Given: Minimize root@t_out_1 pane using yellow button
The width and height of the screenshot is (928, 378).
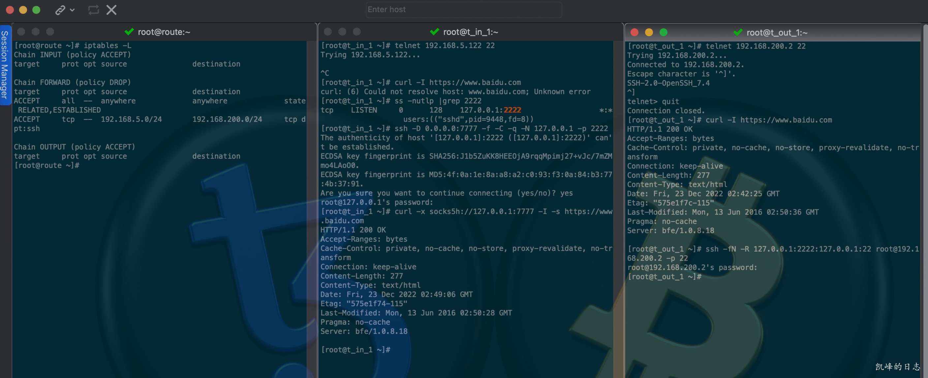Looking at the screenshot, I should [649, 33].
